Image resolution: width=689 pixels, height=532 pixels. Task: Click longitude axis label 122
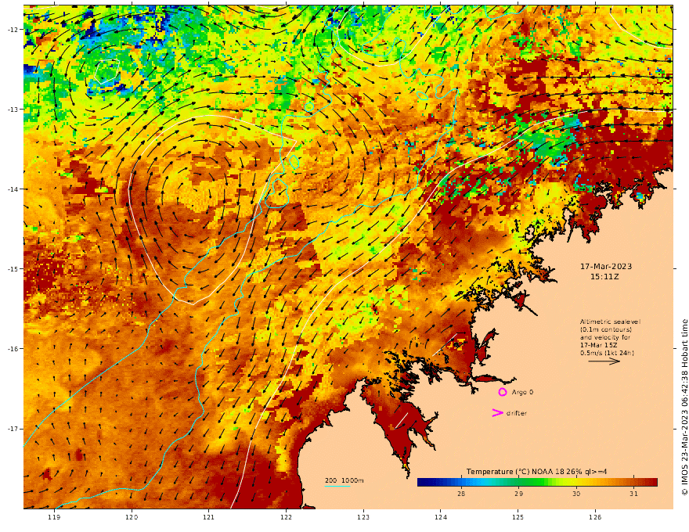point(286,517)
